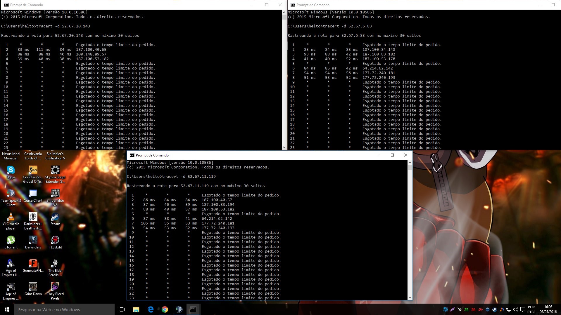
Task: Open the Curse Client shortcut
Action: click(33, 194)
